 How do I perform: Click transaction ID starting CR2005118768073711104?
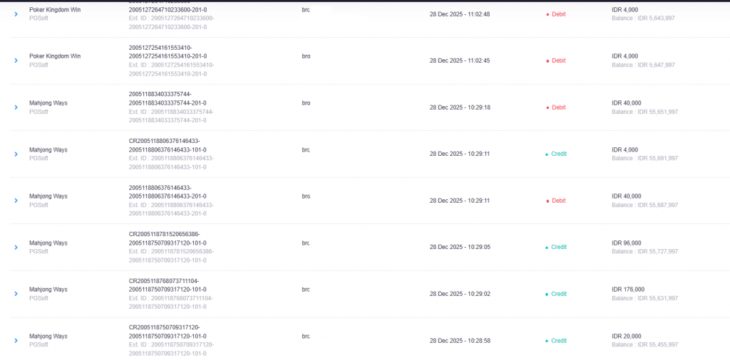click(164, 281)
